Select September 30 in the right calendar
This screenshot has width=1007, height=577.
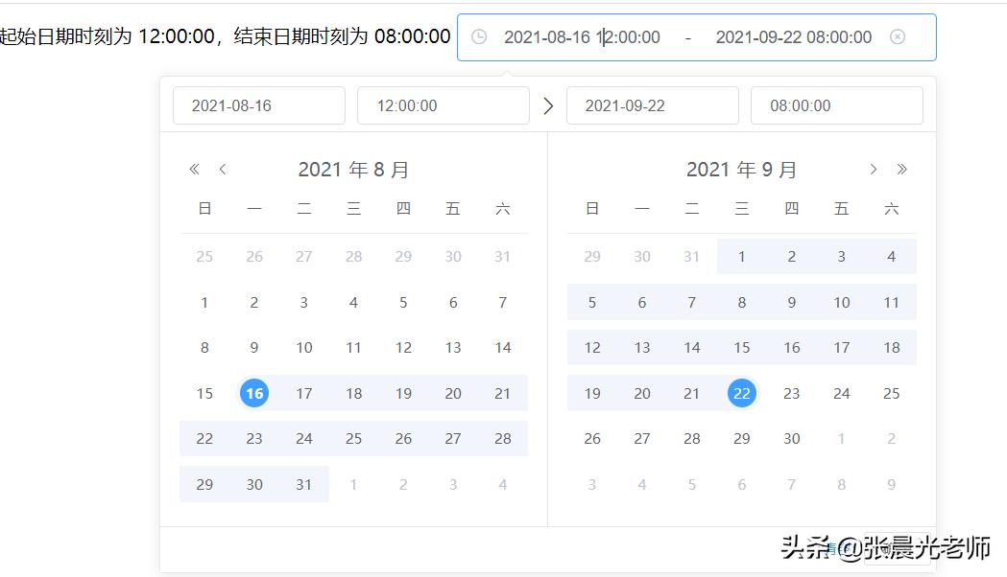(x=791, y=438)
